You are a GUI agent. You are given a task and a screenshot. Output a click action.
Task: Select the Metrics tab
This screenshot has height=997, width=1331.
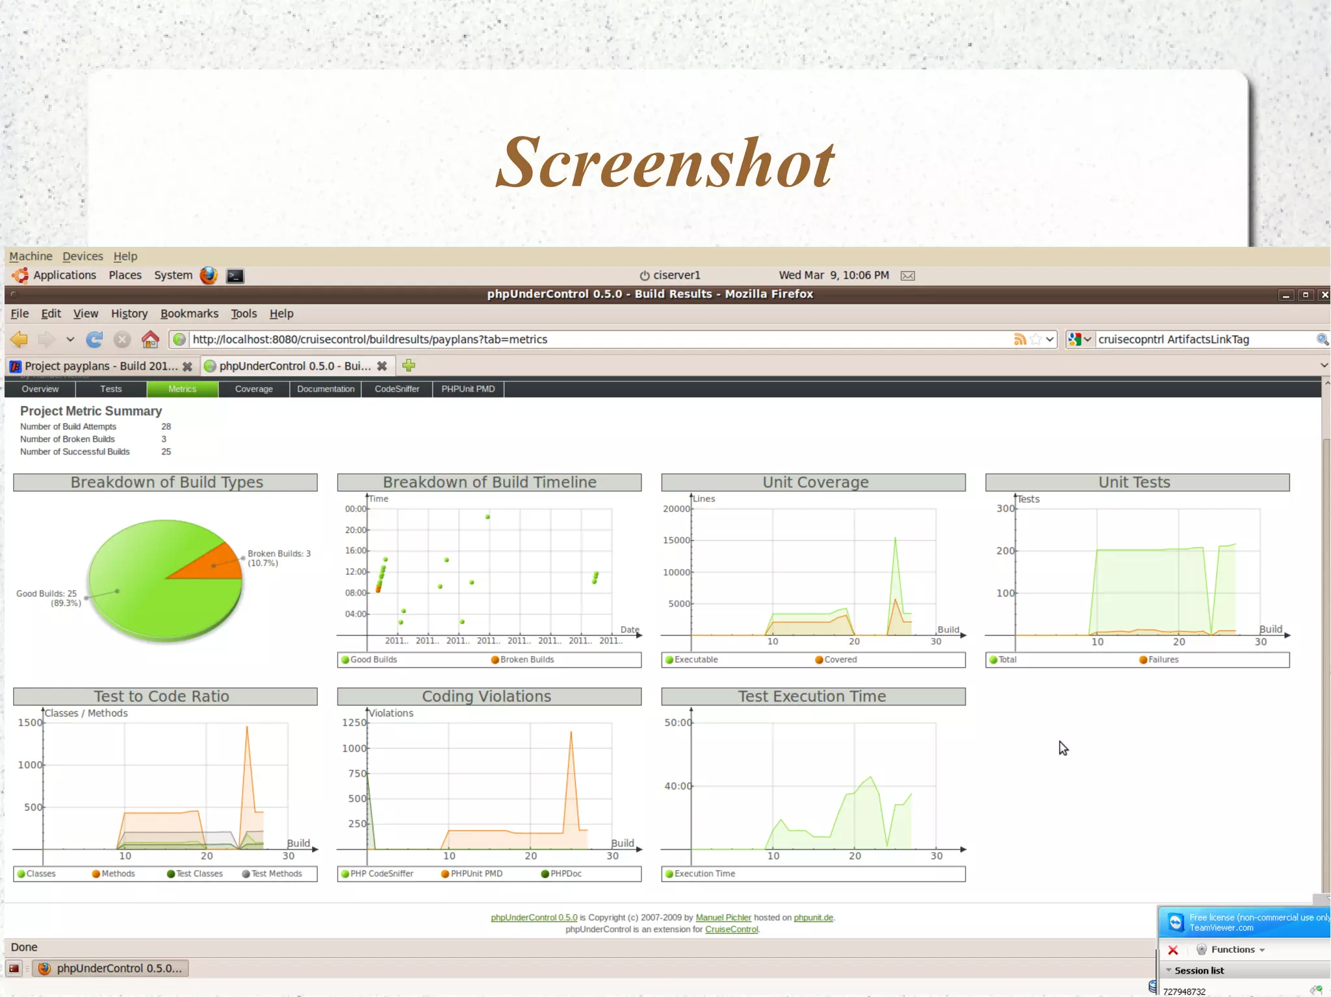[x=183, y=389]
